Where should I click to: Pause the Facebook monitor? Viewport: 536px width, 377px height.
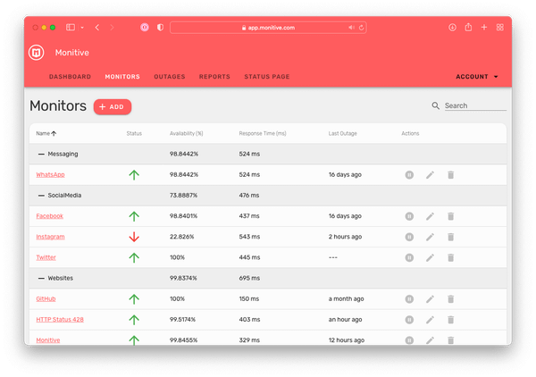409,216
